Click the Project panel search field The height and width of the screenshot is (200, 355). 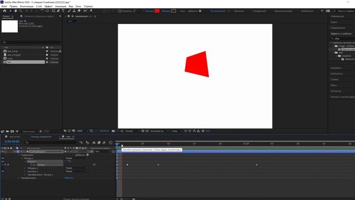(31, 42)
